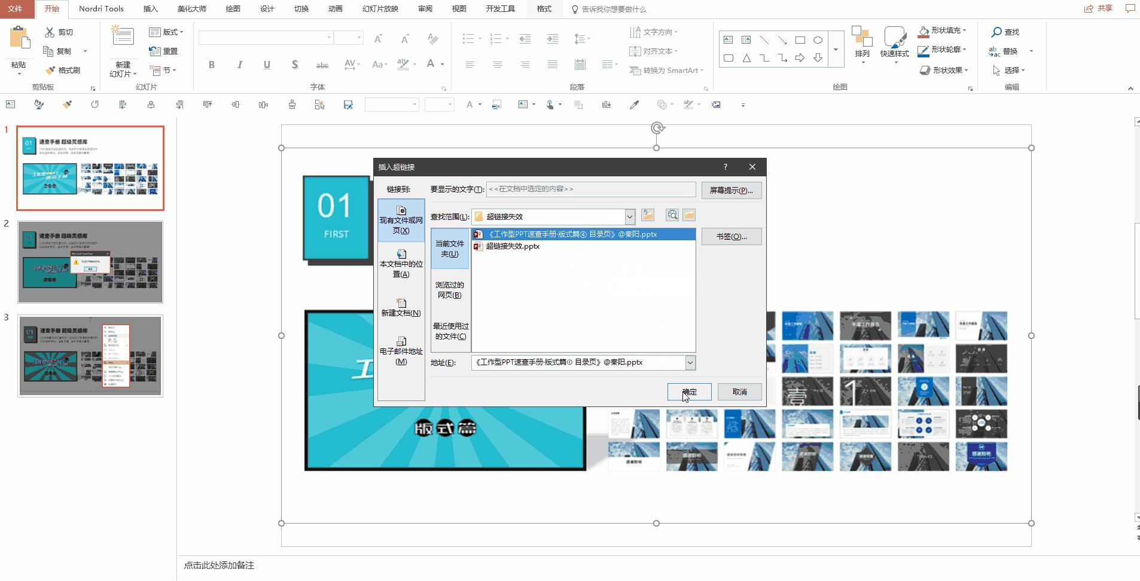Click the 屏幕提示 button
Image resolution: width=1140 pixels, height=581 pixels.
pyautogui.click(x=731, y=191)
